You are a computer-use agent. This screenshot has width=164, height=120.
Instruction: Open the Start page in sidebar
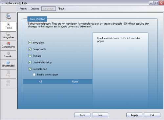point(8,17)
